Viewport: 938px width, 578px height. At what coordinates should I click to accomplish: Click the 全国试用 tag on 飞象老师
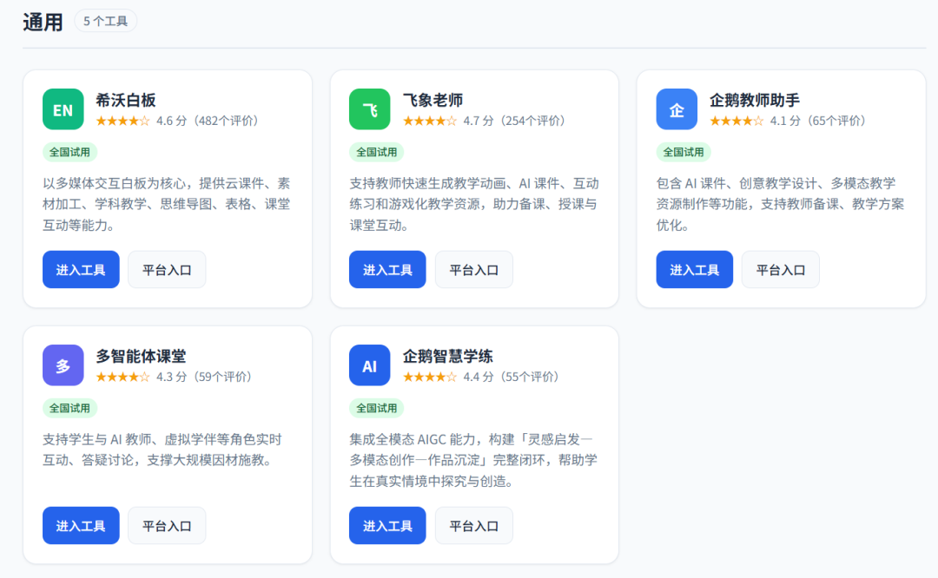pos(376,153)
